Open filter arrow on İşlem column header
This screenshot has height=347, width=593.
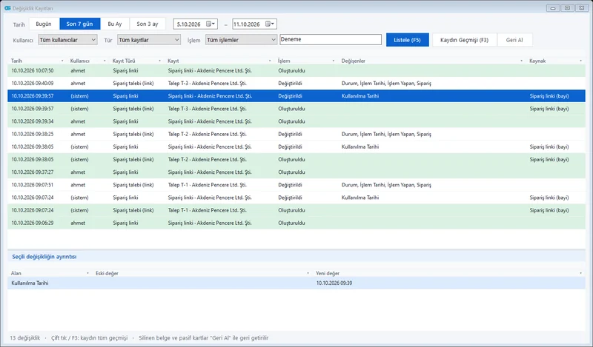click(334, 61)
